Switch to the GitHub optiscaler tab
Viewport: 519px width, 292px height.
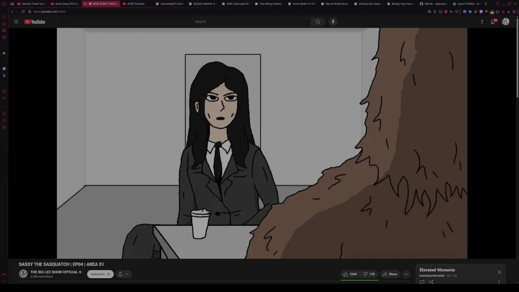pos(433,4)
